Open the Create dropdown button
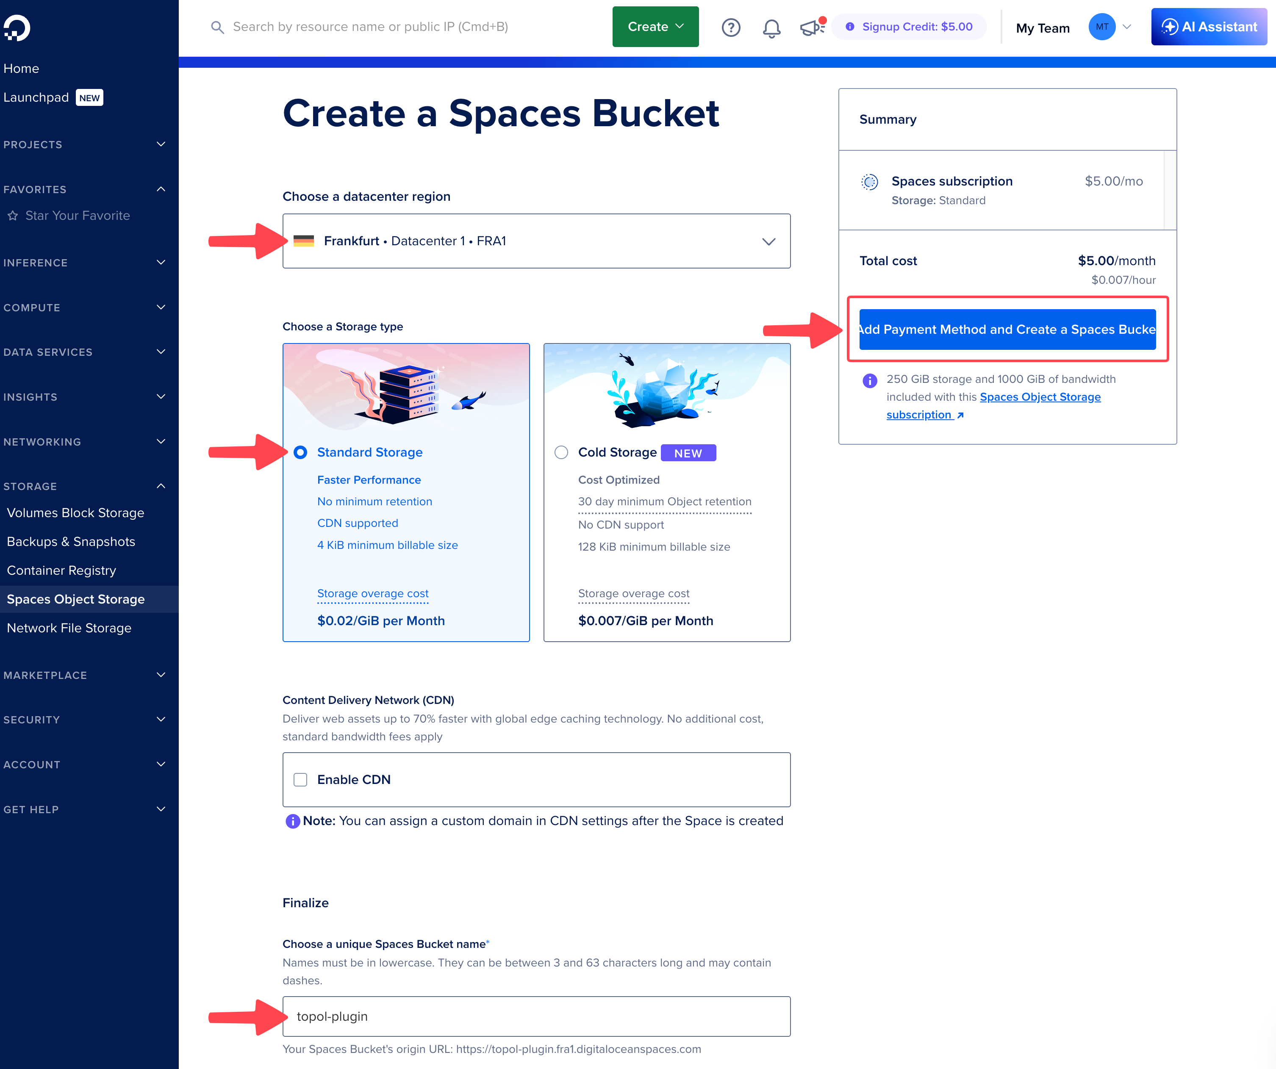This screenshot has width=1276, height=1069. coord(655,27)
